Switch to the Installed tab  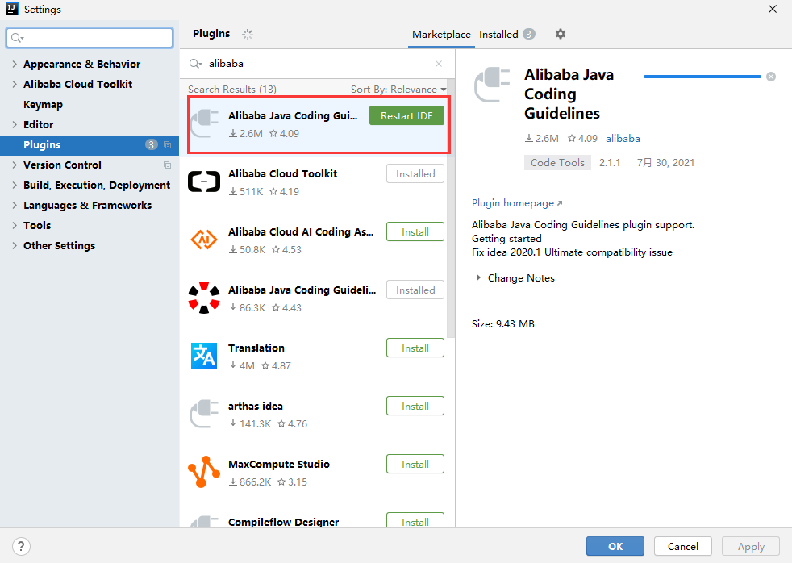pyautogui.click(x=498, y=35)
